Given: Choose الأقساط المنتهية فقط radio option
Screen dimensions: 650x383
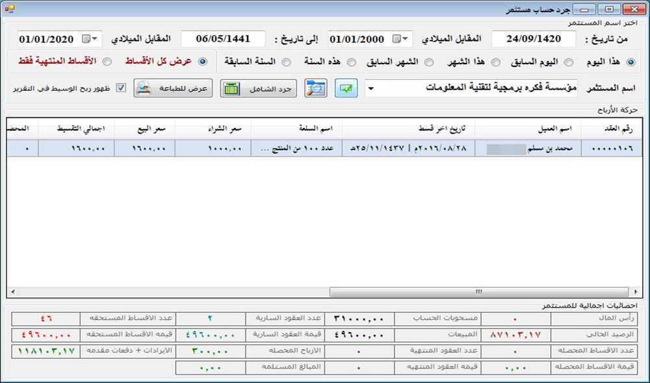Looking at the screenshot, I should 107,62.
